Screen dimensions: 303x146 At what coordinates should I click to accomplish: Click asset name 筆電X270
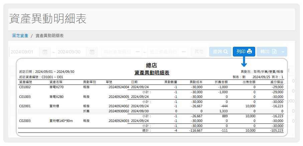[x=56, y=87]
